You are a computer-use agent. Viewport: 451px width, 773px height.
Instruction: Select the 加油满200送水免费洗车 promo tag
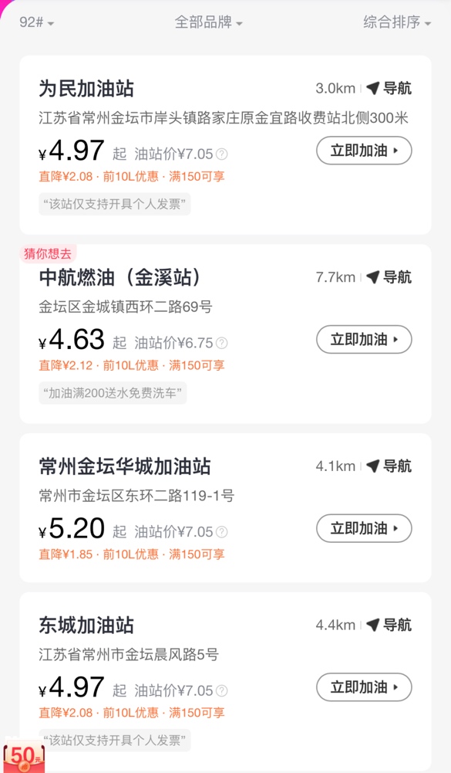(113, 393)
